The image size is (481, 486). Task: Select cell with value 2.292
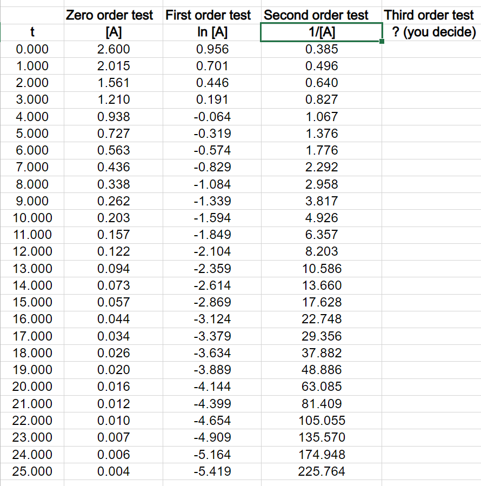pos(322,168)
